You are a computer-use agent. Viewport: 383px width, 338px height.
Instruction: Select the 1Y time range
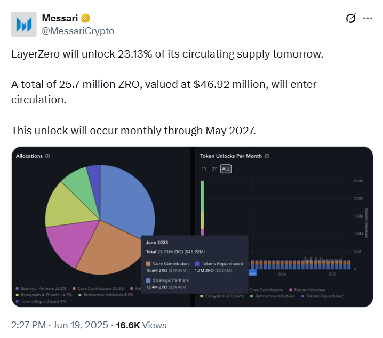(x=204, y=169)
